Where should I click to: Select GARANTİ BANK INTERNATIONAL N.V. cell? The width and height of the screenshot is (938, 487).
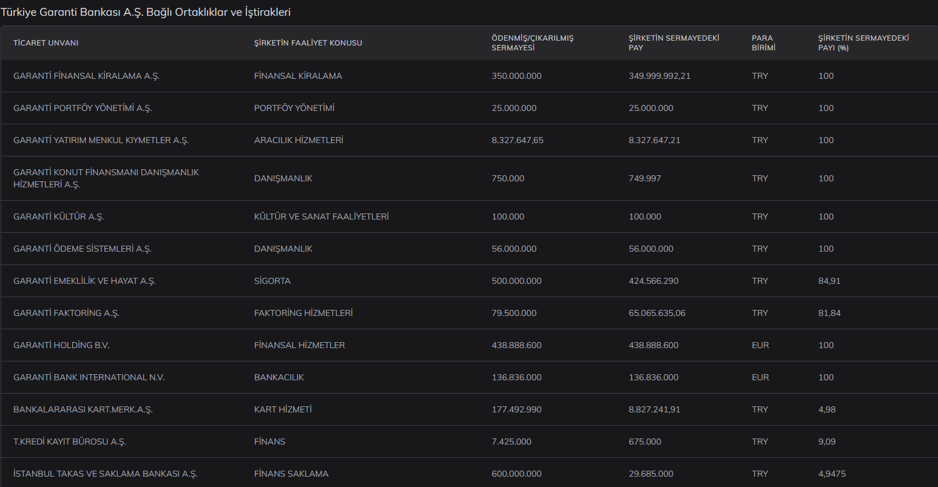(x=89, y=377)
